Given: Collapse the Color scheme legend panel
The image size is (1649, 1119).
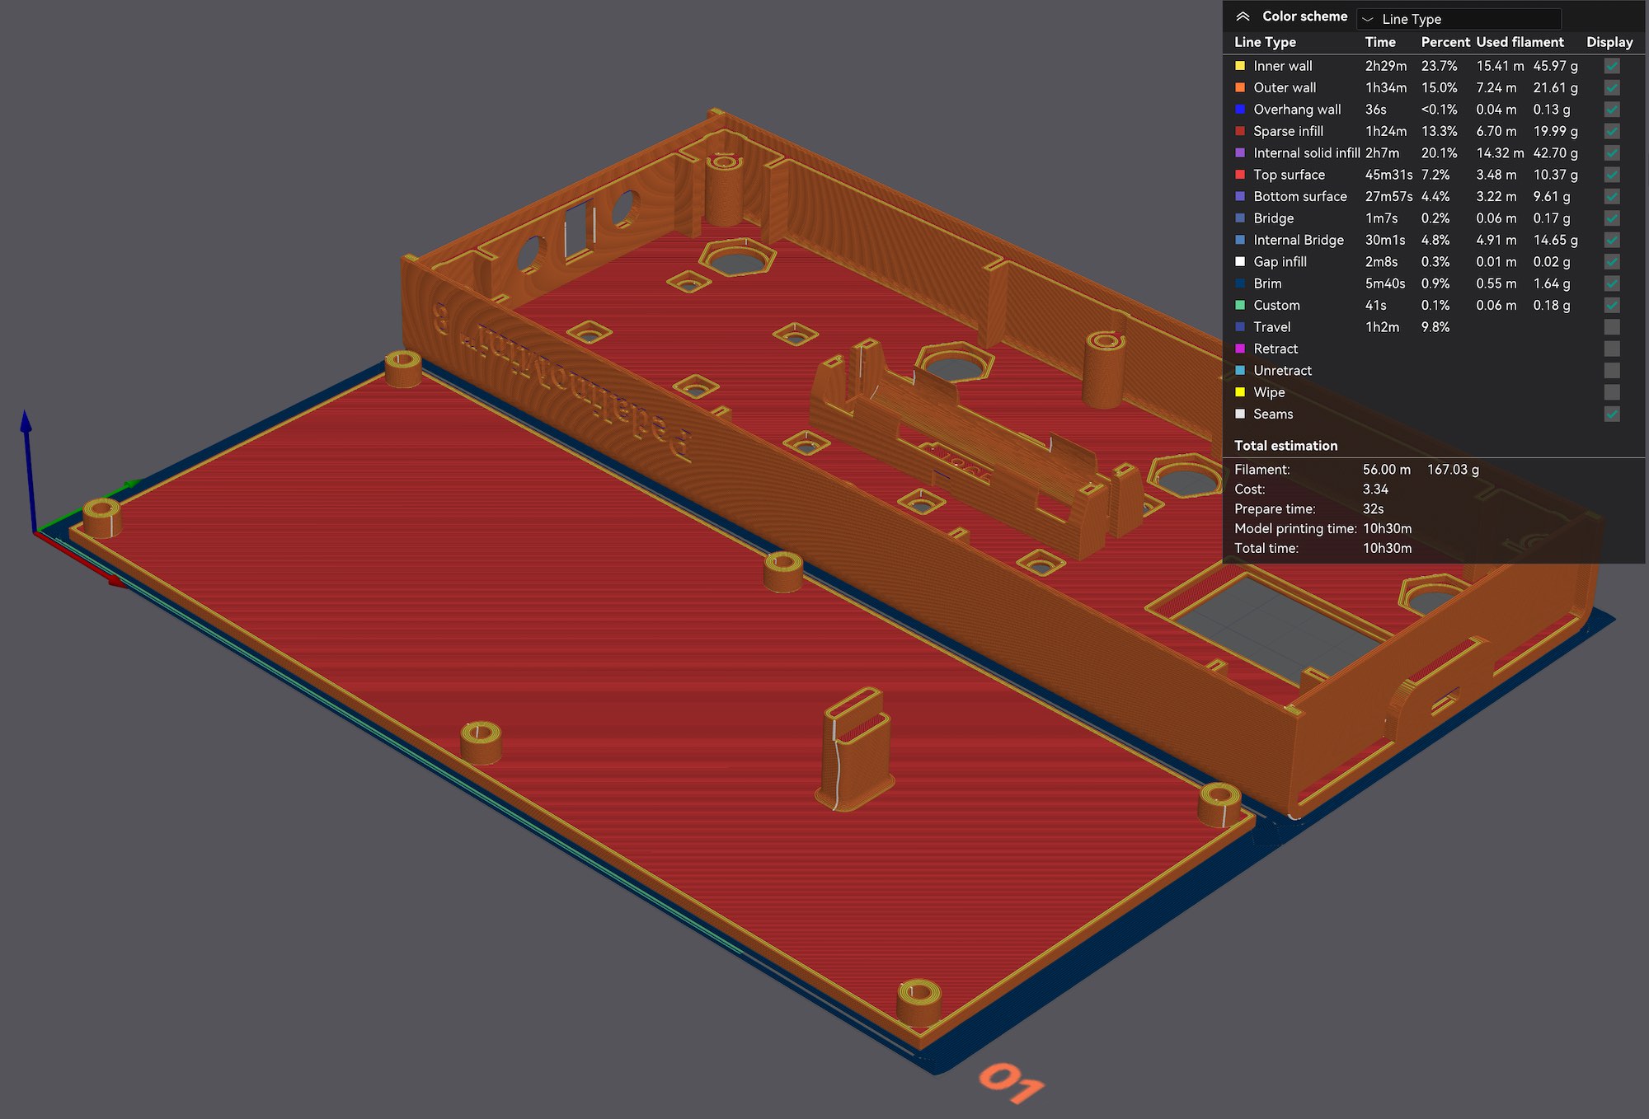Looking at the screenshot, I should tap(1243, 16).
